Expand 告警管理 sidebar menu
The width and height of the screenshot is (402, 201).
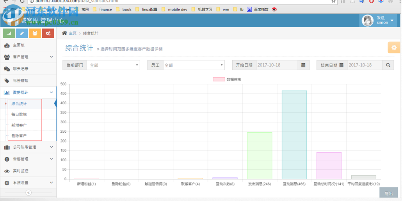click(x=28, y=159)
